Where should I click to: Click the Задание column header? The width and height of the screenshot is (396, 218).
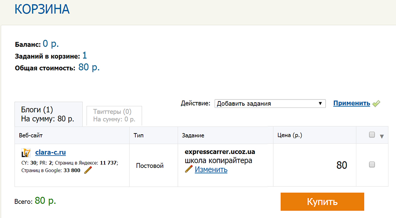click(193, 135)
